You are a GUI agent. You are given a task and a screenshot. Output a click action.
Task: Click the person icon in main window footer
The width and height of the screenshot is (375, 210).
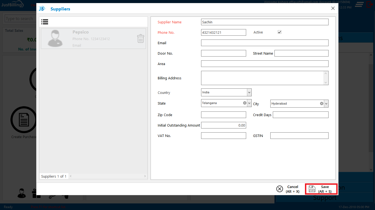[22, 193]
